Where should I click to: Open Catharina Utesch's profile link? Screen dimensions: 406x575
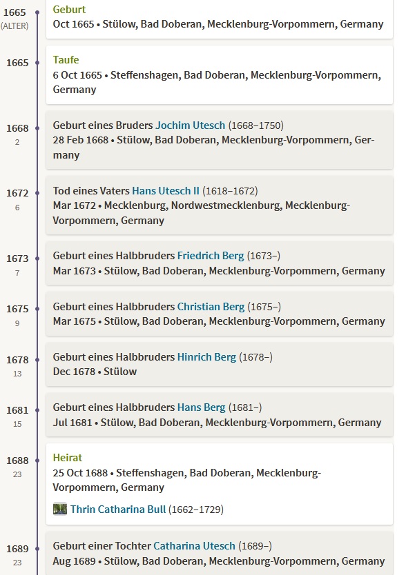coord(194,546)
